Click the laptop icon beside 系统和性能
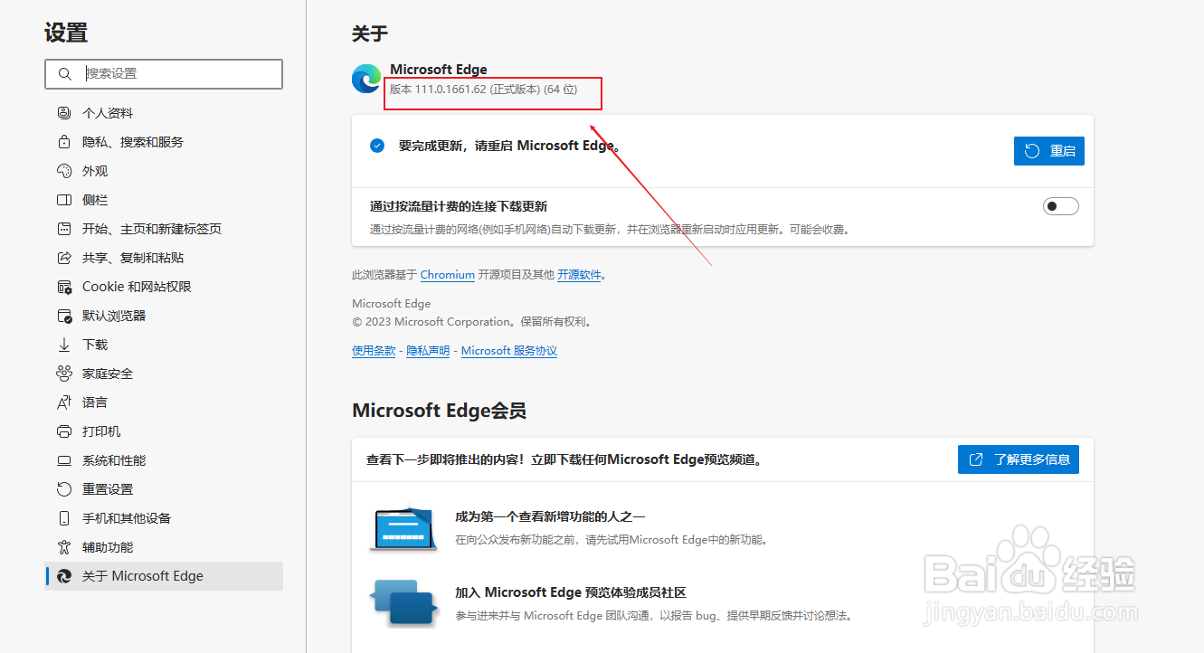The image size is (1204, 653). (64, 460)
